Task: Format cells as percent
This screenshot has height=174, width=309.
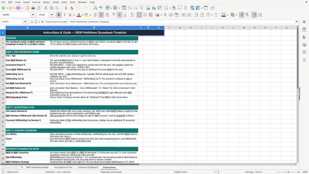Action: pos(165,15)
